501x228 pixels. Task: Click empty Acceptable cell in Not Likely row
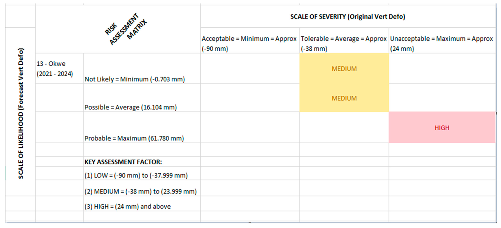coord(250,69)
